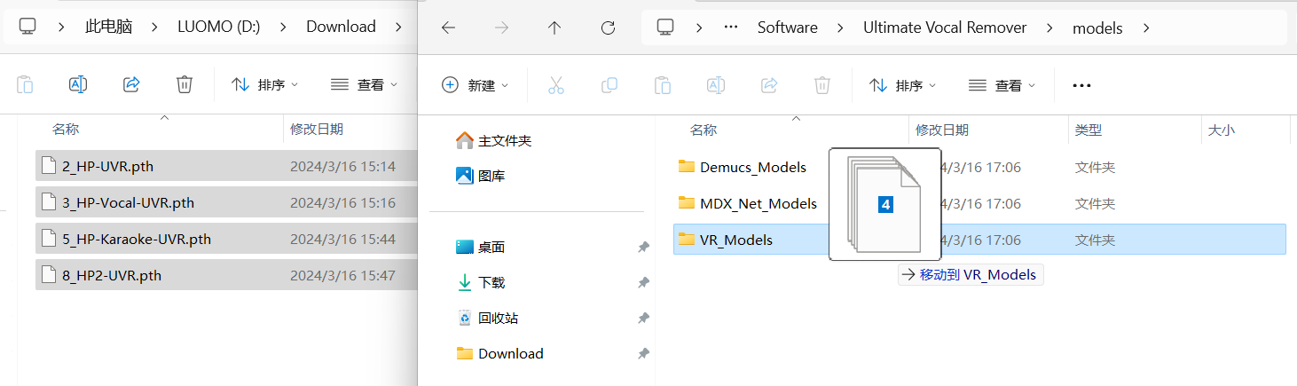Click the Forward arrow in models window
The image size is (1297, 386).
pos(501,28)
